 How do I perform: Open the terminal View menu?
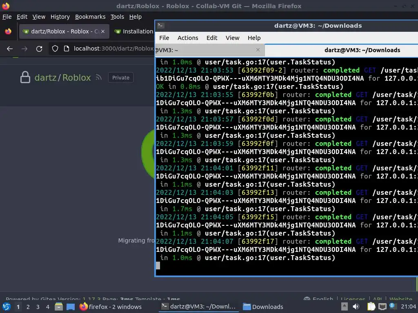(x=232, y=38)
